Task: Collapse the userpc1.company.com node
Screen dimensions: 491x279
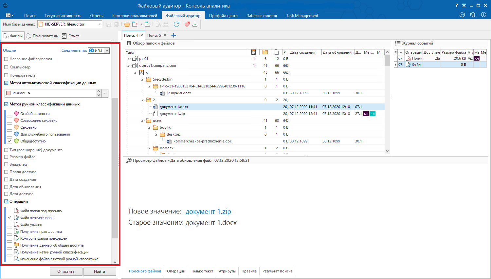Action: tap(128, 66)
